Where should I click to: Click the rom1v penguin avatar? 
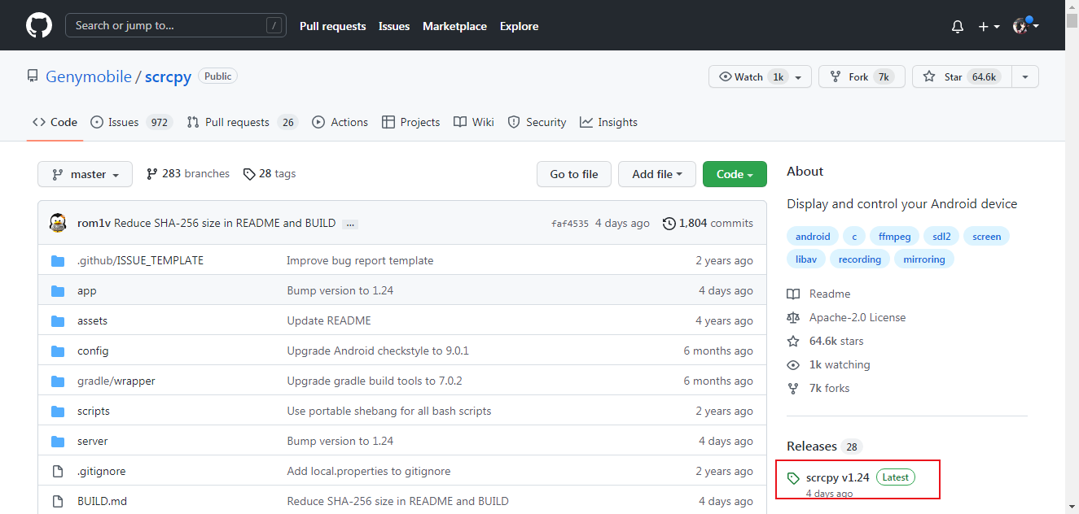click(58, 223)
